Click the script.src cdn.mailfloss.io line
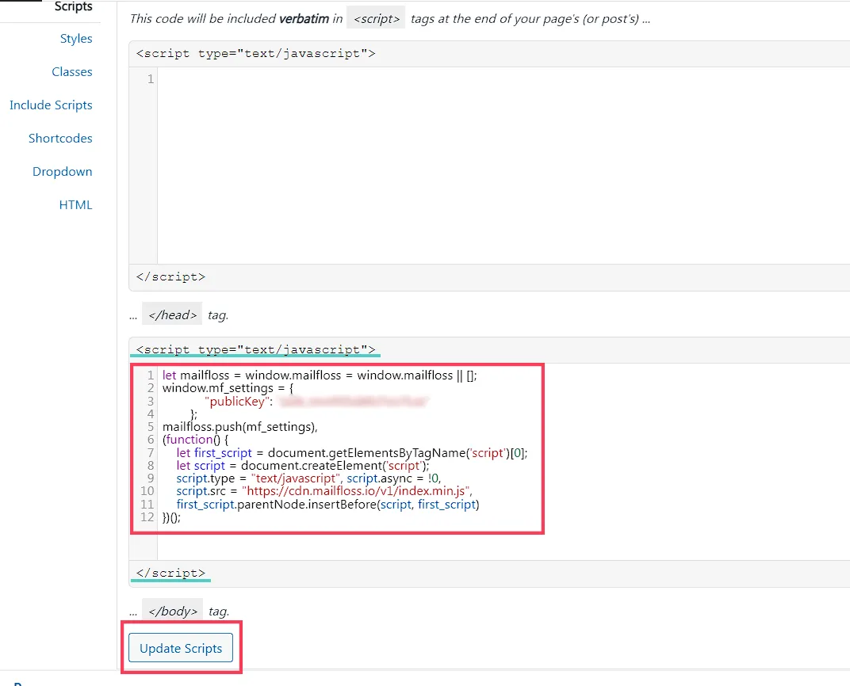 point(324,491)
